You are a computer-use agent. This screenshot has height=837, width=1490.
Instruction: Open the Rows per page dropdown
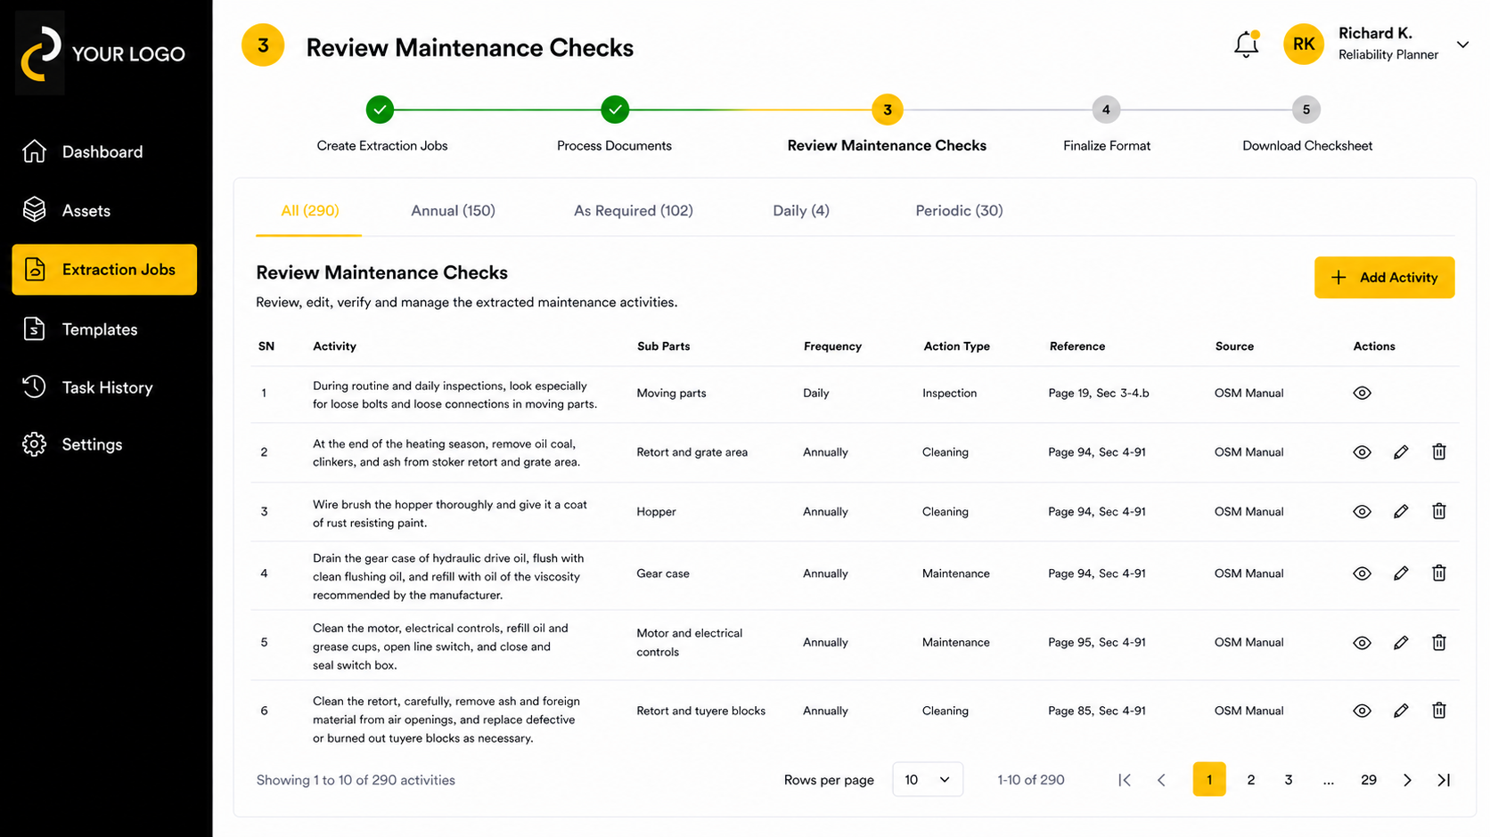[927, 780]
